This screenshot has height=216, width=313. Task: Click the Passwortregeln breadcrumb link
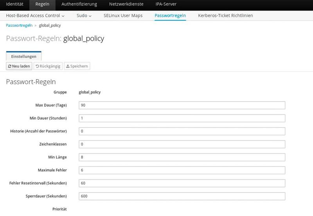click(x=19, y=25)
